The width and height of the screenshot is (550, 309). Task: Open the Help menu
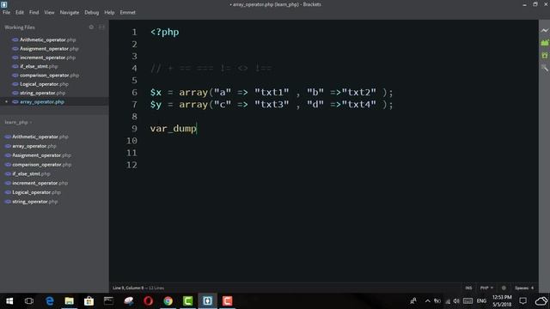[109, 12]
